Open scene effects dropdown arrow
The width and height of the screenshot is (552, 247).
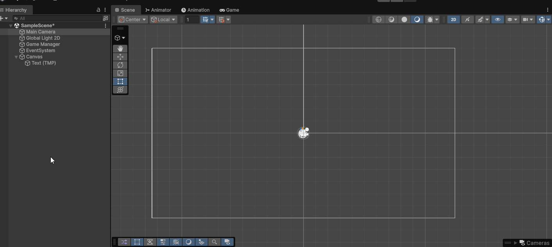487,19
